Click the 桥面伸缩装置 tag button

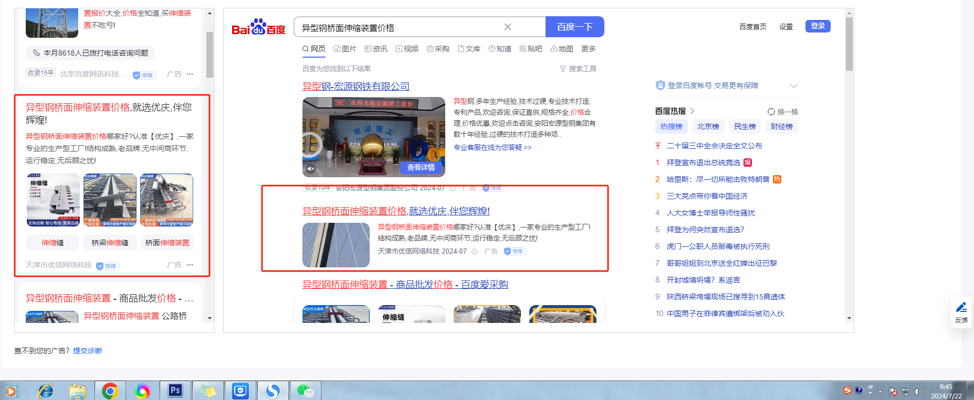pos(167,243)
